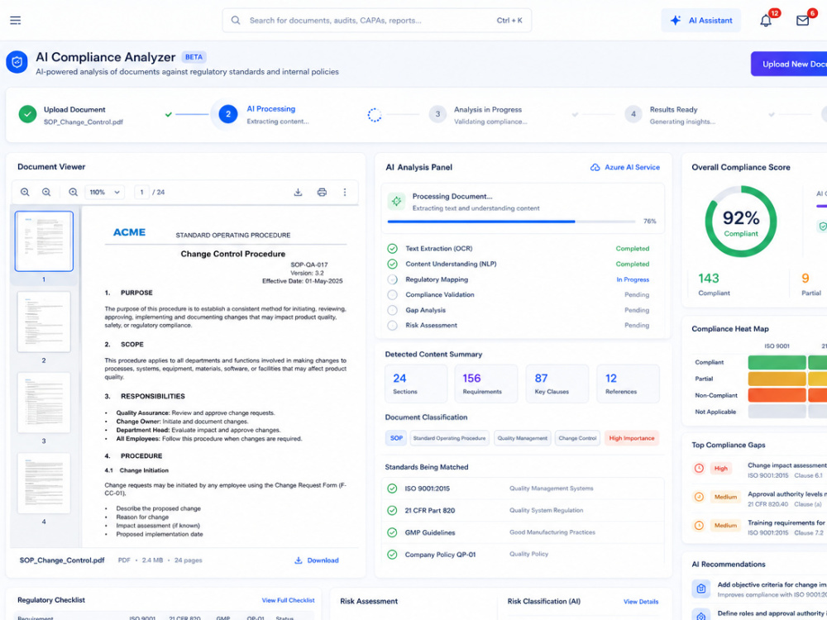The height and width of the screenshot is (620, 827).
Task: Click clock icon beside Training requirements
Action: click(699, 525)
